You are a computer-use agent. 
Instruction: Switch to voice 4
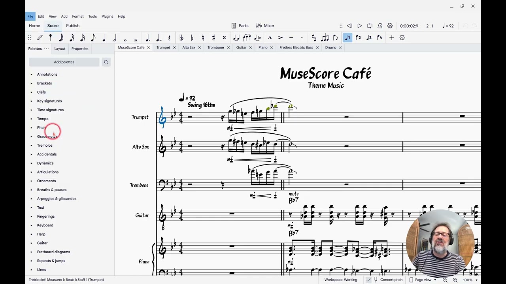click(379, 37)
